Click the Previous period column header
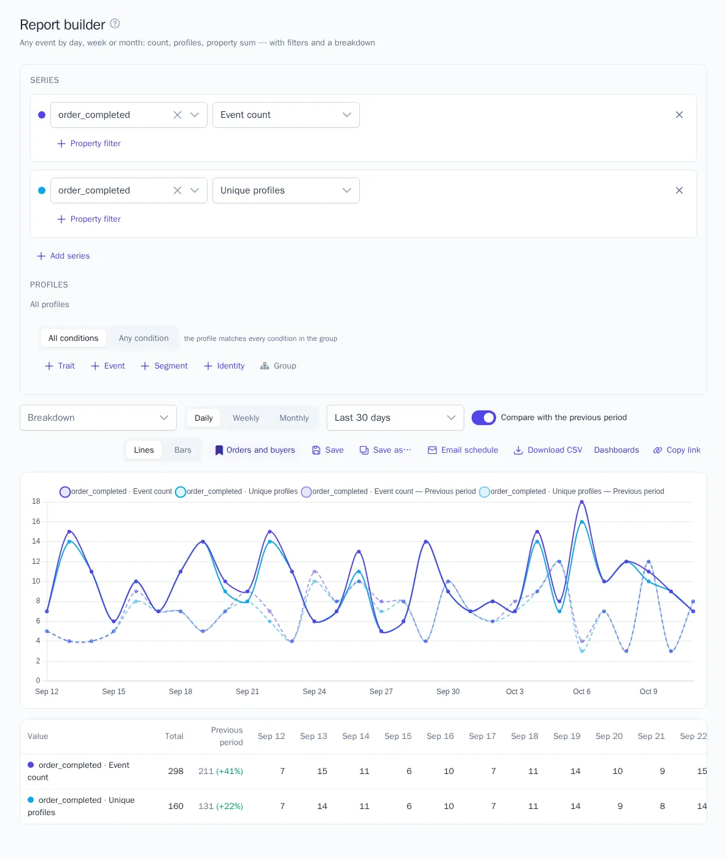 (227, 737)
